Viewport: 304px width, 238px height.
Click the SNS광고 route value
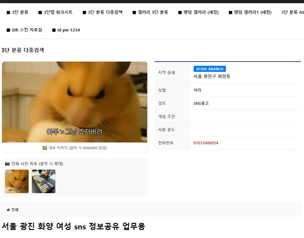[x=201, y=103]
